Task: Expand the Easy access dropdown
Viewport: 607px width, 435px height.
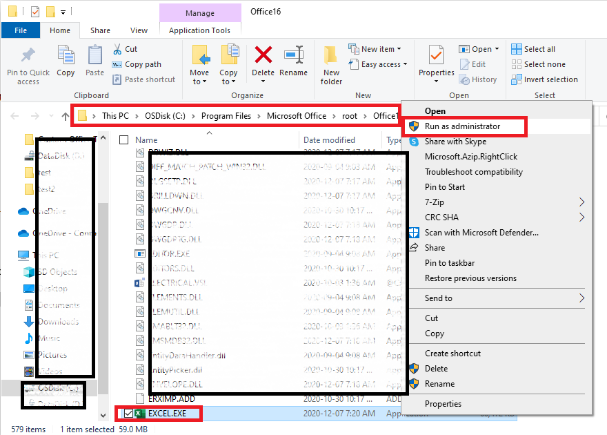Action: tap(405, 64)
